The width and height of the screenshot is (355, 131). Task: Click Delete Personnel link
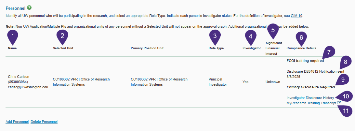point(44,122)
